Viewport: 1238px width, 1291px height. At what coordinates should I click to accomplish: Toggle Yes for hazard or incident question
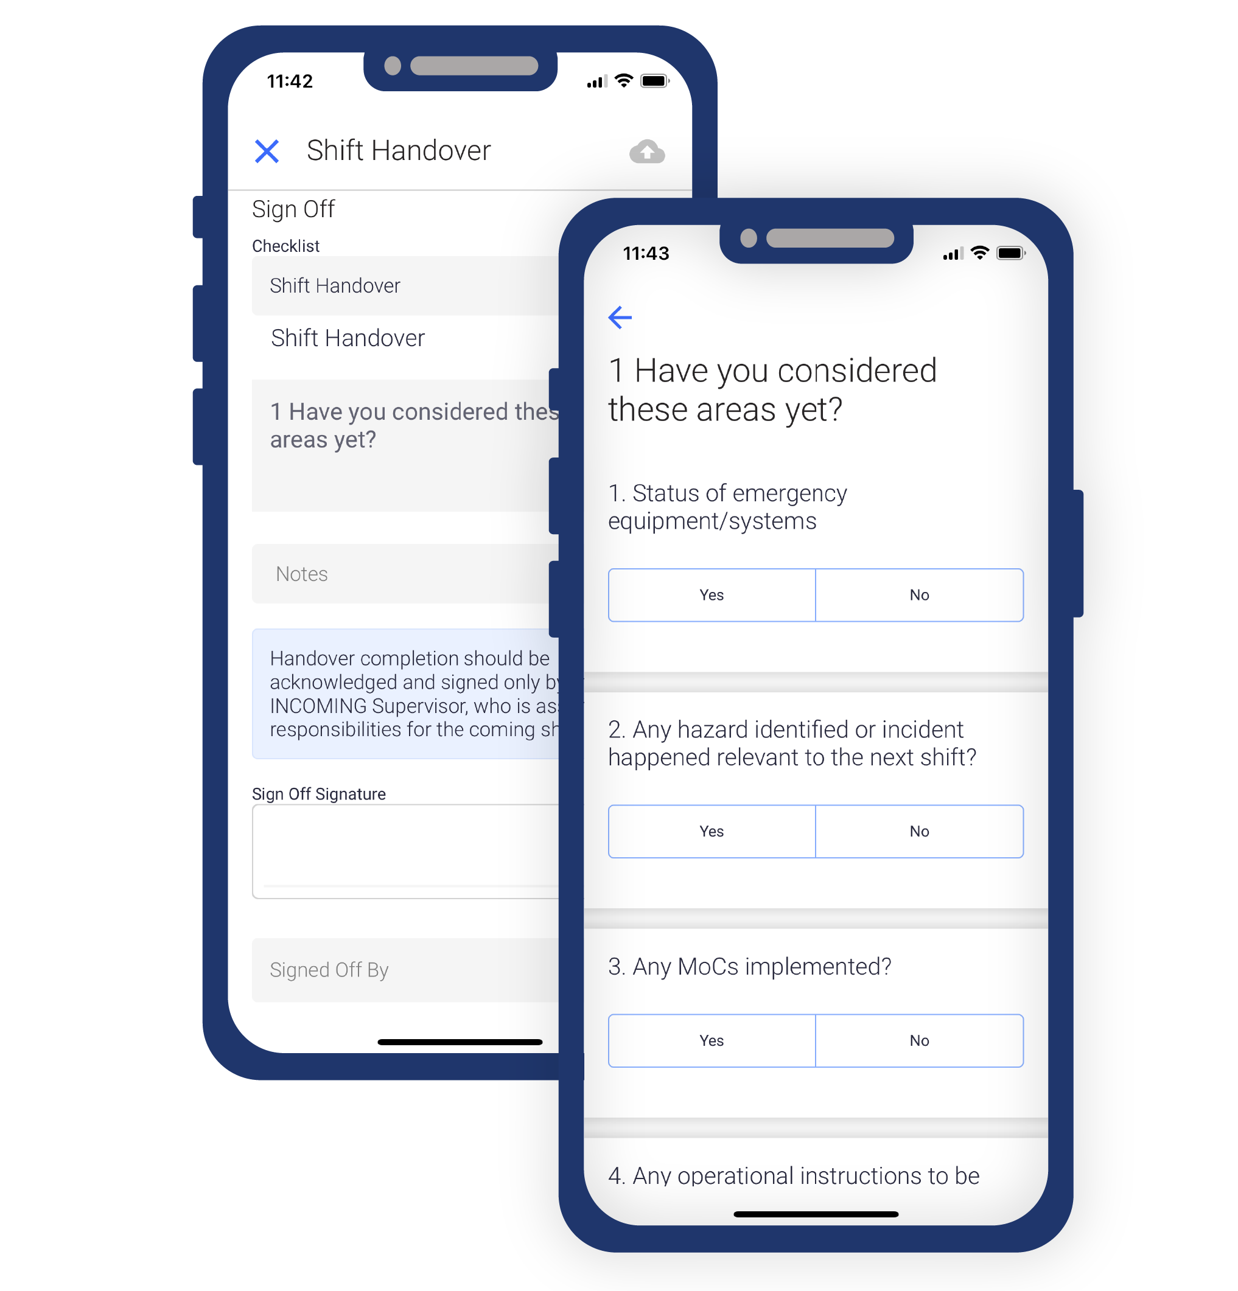[x=712, y=830]
